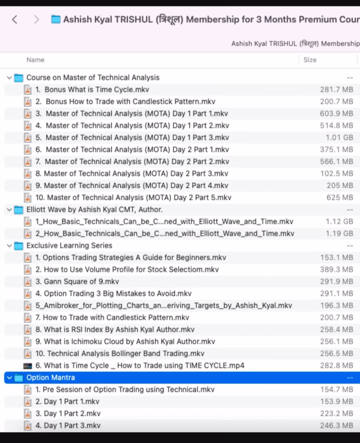
Task: Click the file icon for Gann Square of 9.mkv
Action: coord(27,282)
